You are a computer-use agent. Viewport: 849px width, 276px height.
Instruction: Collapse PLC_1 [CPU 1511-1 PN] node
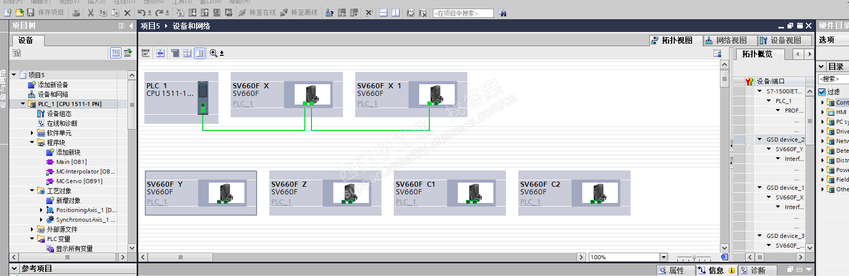coord(23,104)
